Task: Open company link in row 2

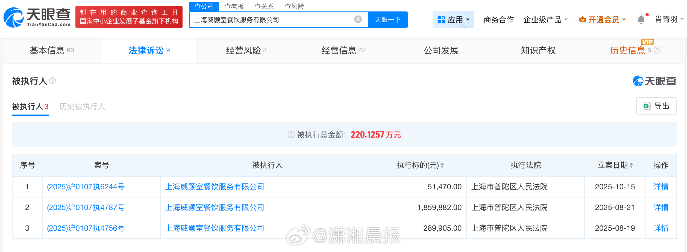Action: 215,208
